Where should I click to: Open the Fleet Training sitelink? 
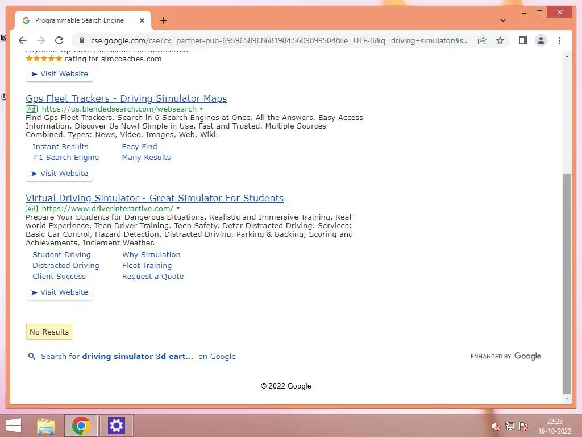click(x=147, y=265)
